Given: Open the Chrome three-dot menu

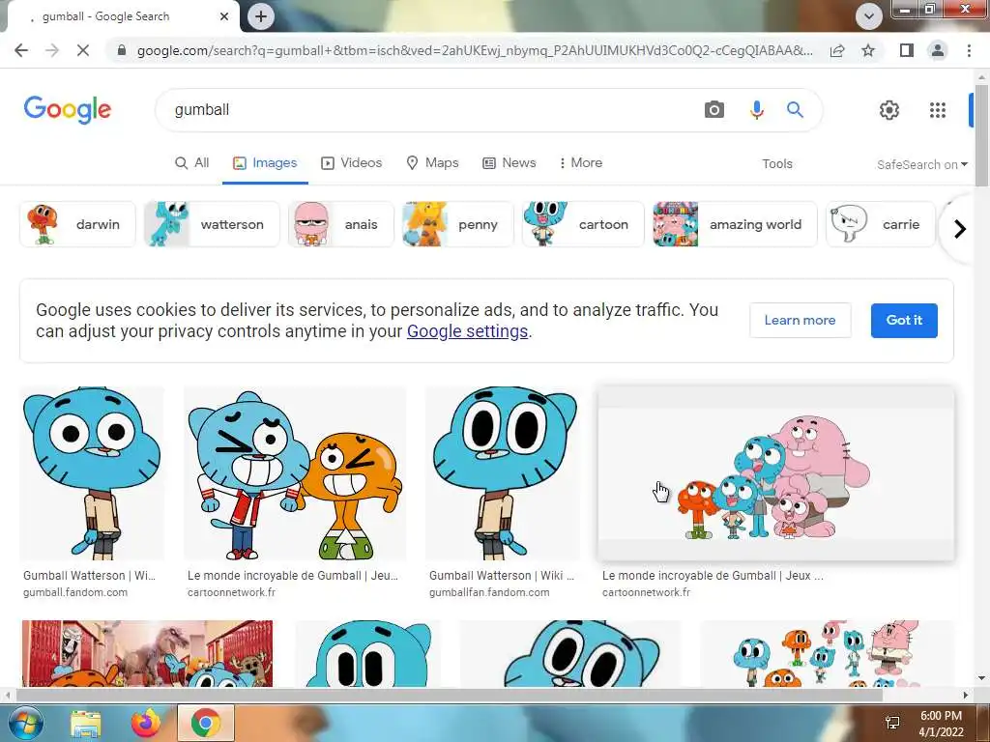Looking at the screenshot, I should (x=969, y=50).
